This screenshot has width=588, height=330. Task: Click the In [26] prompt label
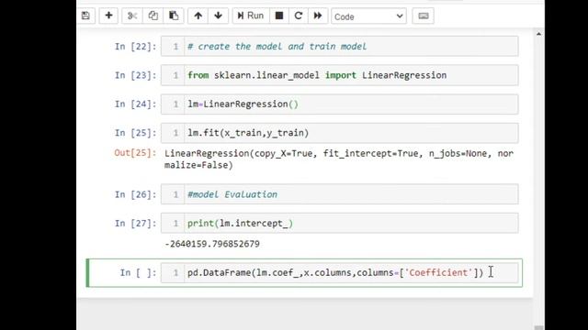pyautogui.click(x=135, y=194)
